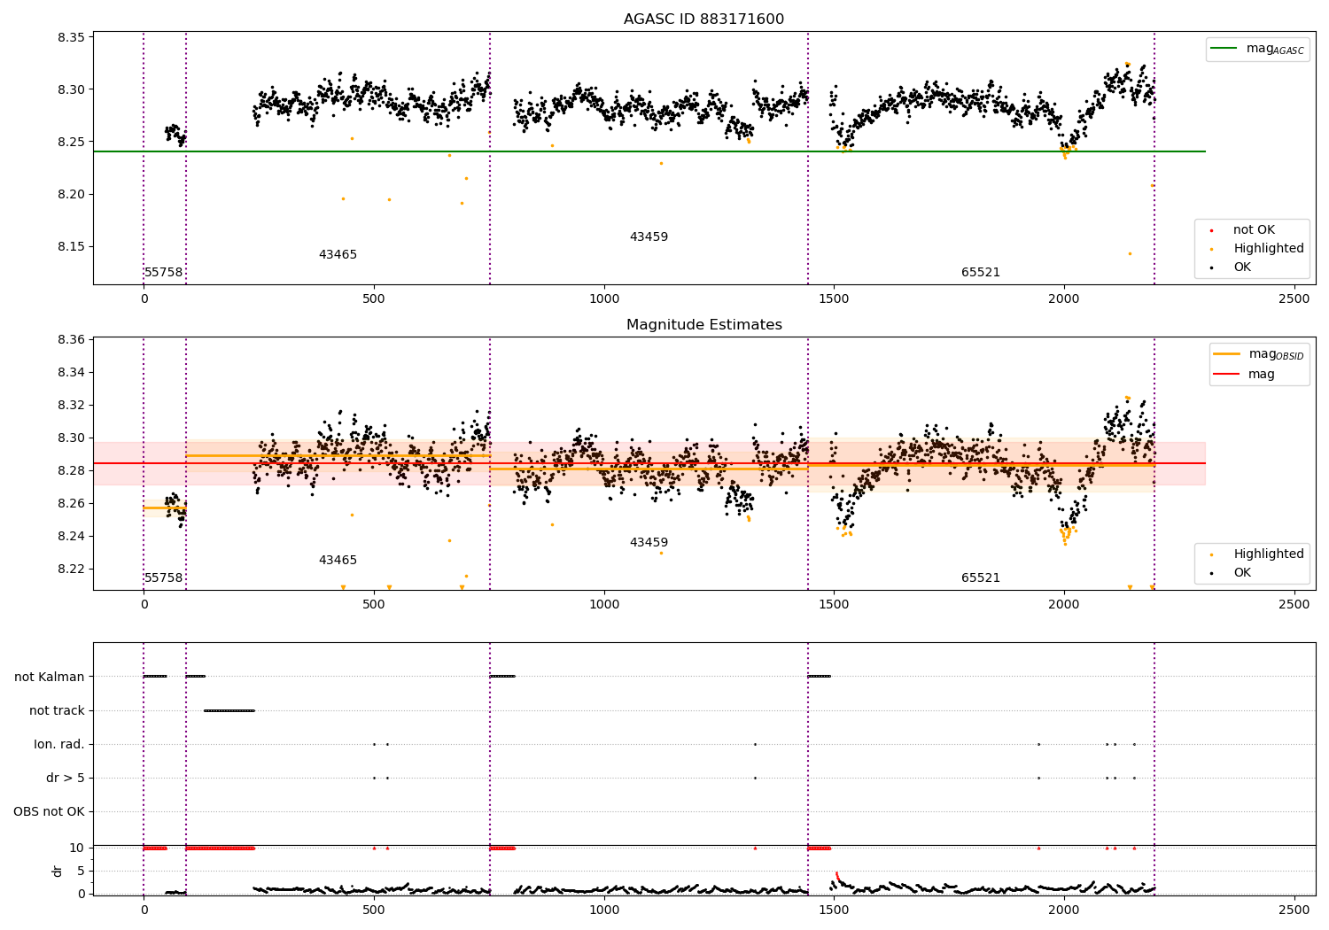Click the "not Kalman" row label
The width and height of the screenshot is (1329, 930).
click(x=50, y=678)
